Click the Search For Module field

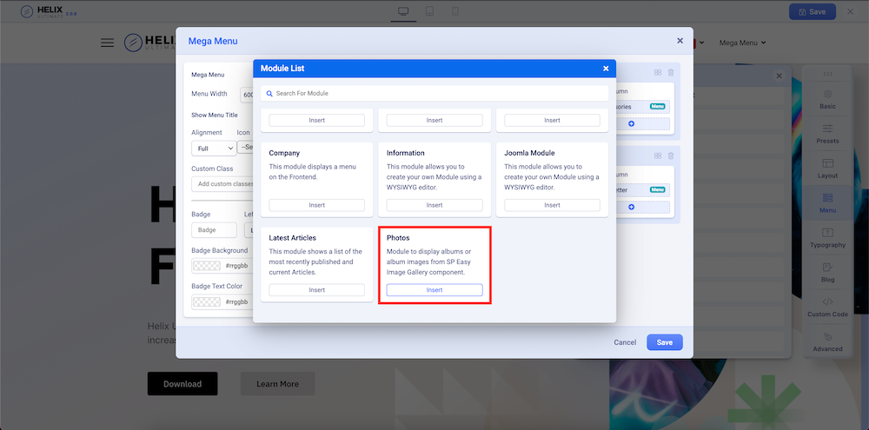pos(434,93)
